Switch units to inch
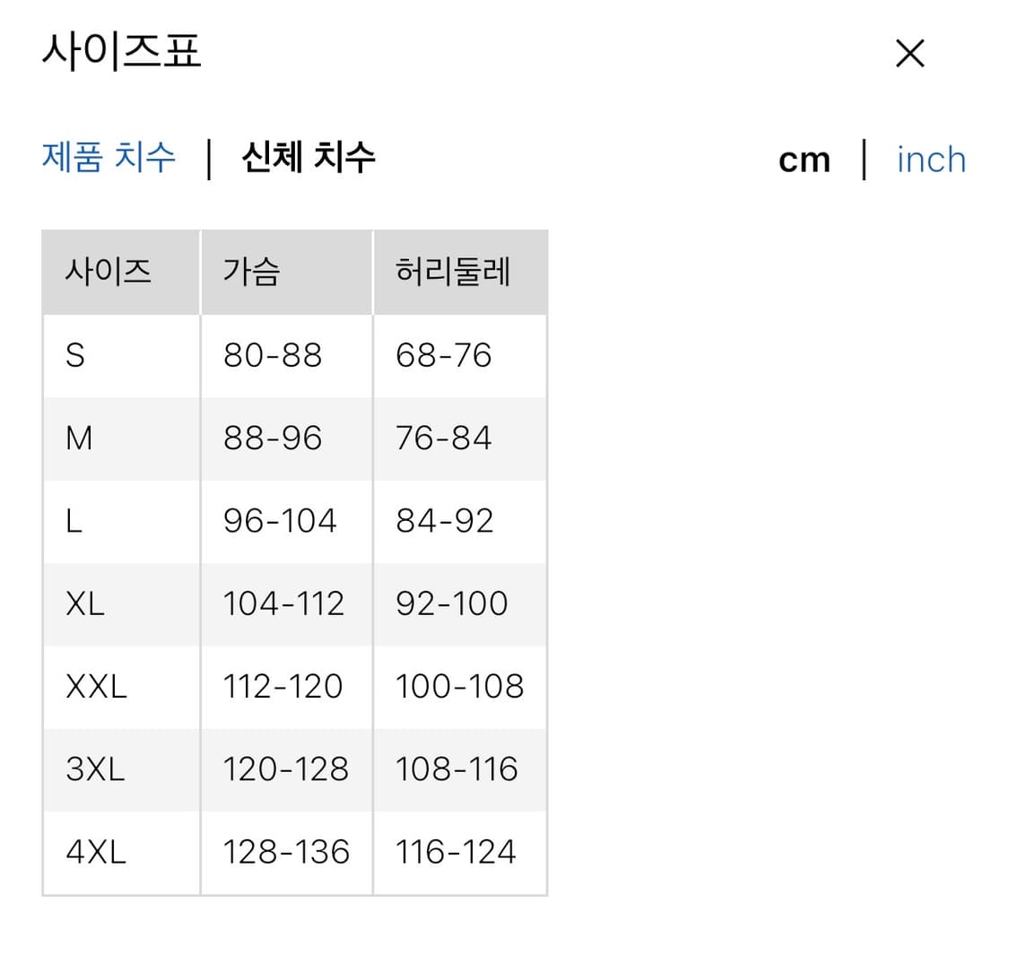 931,159
